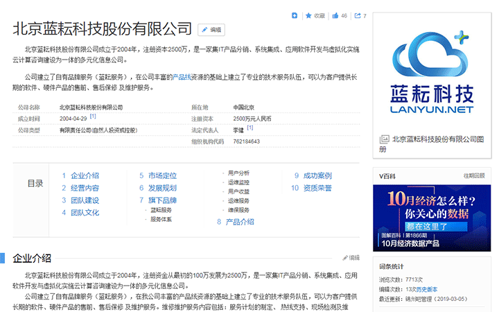Click reference [1] beside 李健
The image size is (499, 312).
pos(250,128)
